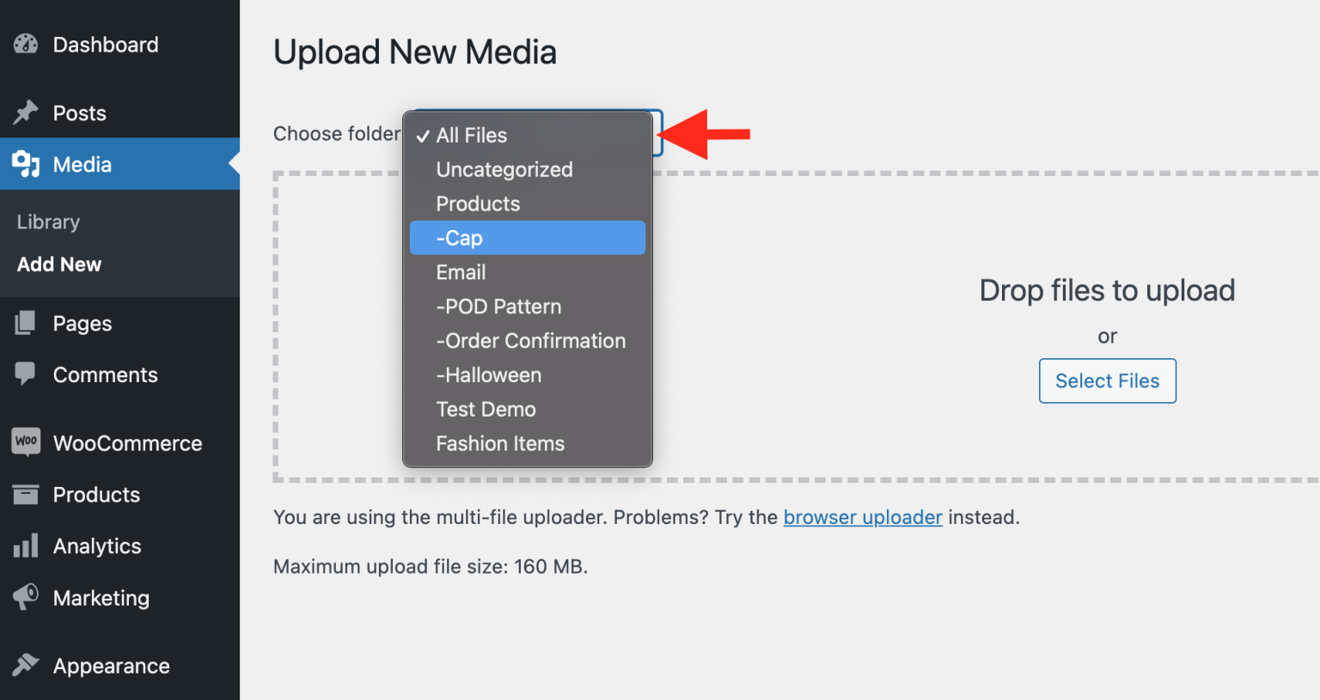Click the Select Files button
This screenshot has height=700, width=1320.
pyautogui.click(x=1107, y=380)
